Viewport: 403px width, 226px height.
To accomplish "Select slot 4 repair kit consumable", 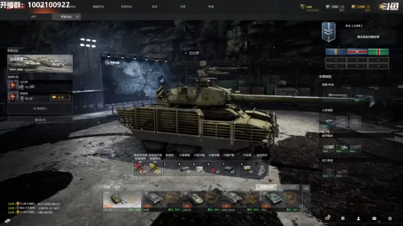I will [x=184, y=169].
